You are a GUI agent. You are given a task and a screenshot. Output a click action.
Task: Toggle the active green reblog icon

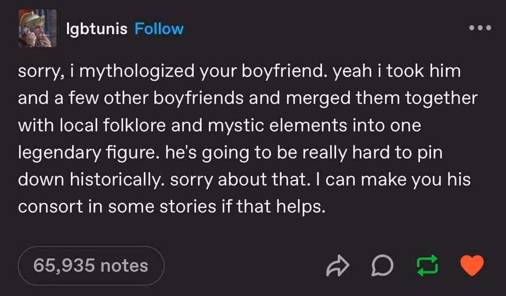click(427, 266)
